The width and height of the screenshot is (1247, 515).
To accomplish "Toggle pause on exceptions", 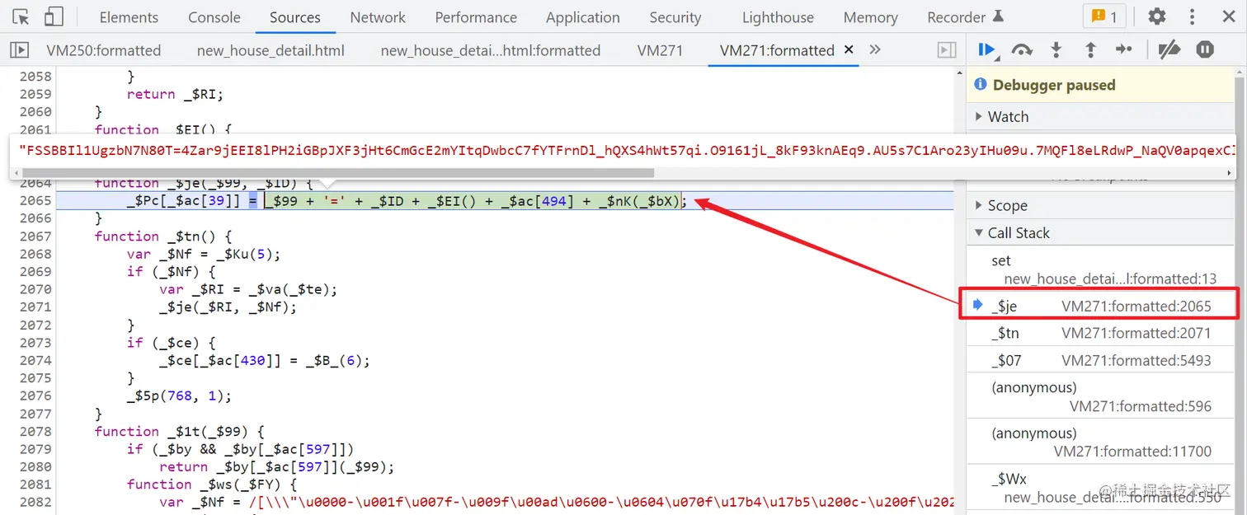I will [1205, 50].
